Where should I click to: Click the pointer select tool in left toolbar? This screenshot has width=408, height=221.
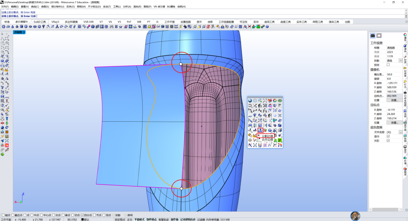click(x=2, y=34)
